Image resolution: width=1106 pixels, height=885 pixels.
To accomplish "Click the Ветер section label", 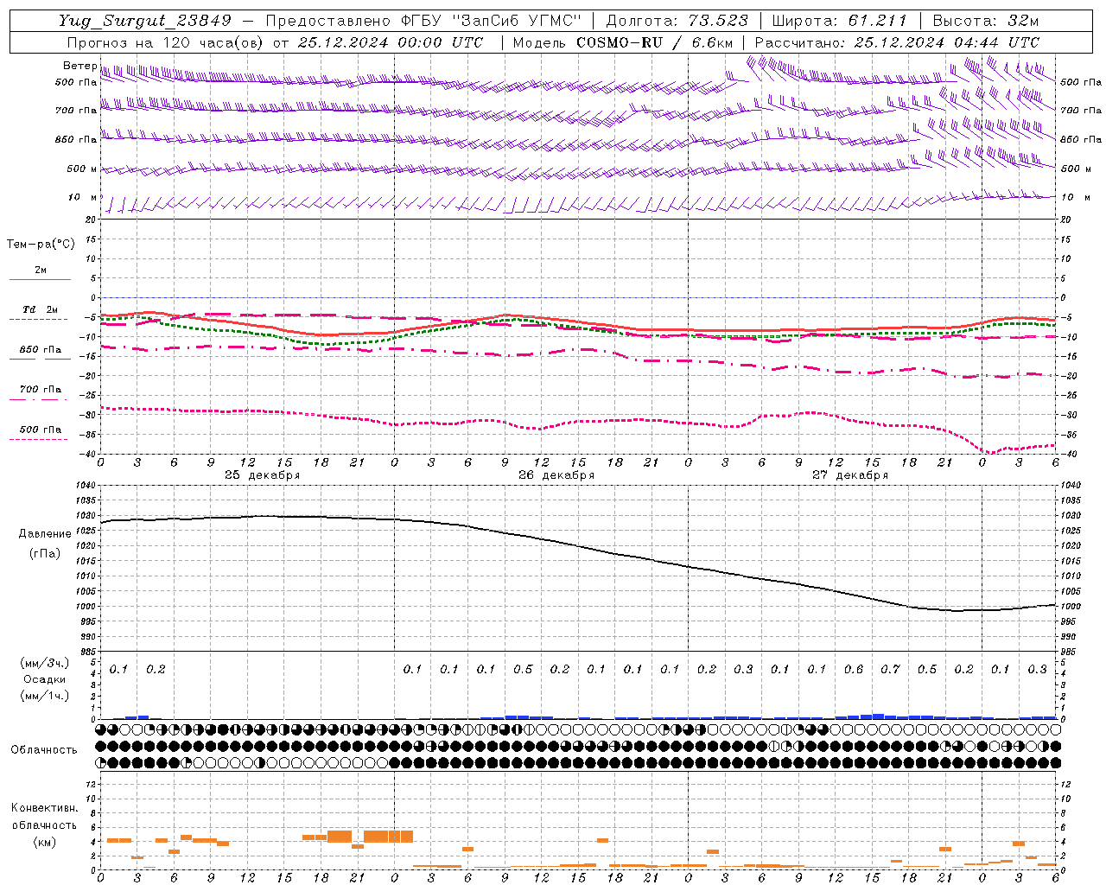I will (80, 66).
